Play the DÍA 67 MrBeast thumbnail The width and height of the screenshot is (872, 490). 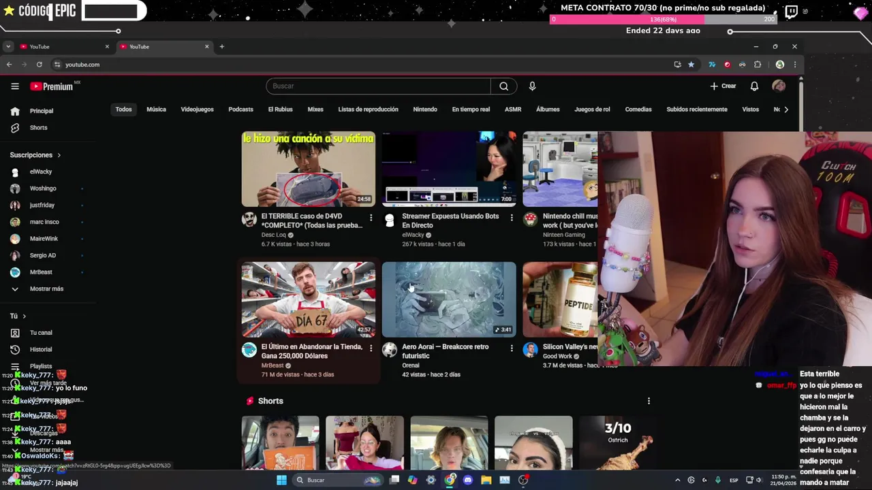click(308, 299)
